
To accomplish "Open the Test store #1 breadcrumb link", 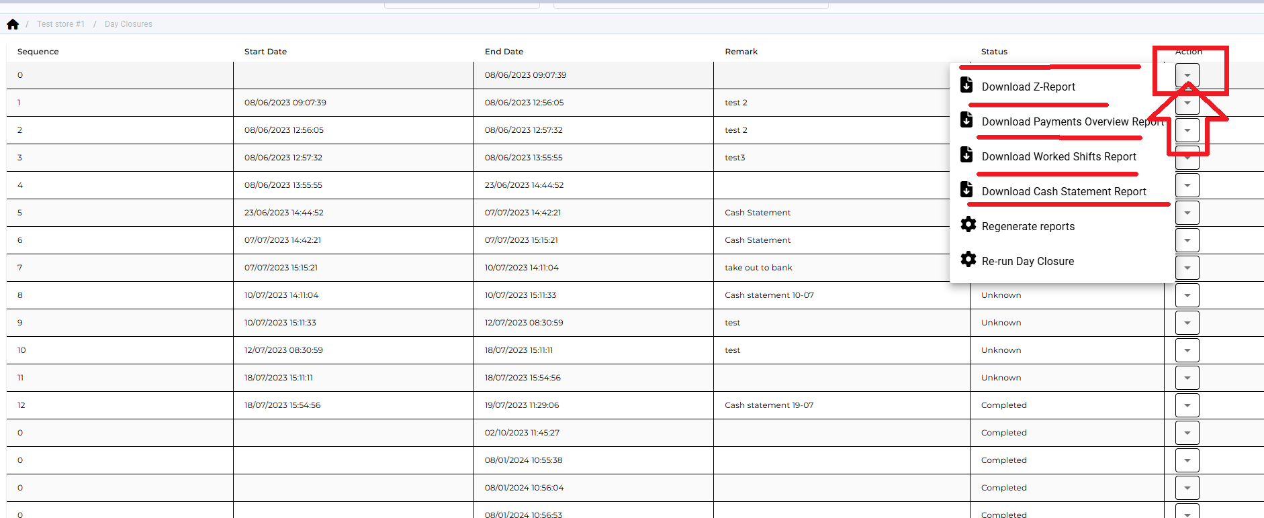I will (60, 24).
